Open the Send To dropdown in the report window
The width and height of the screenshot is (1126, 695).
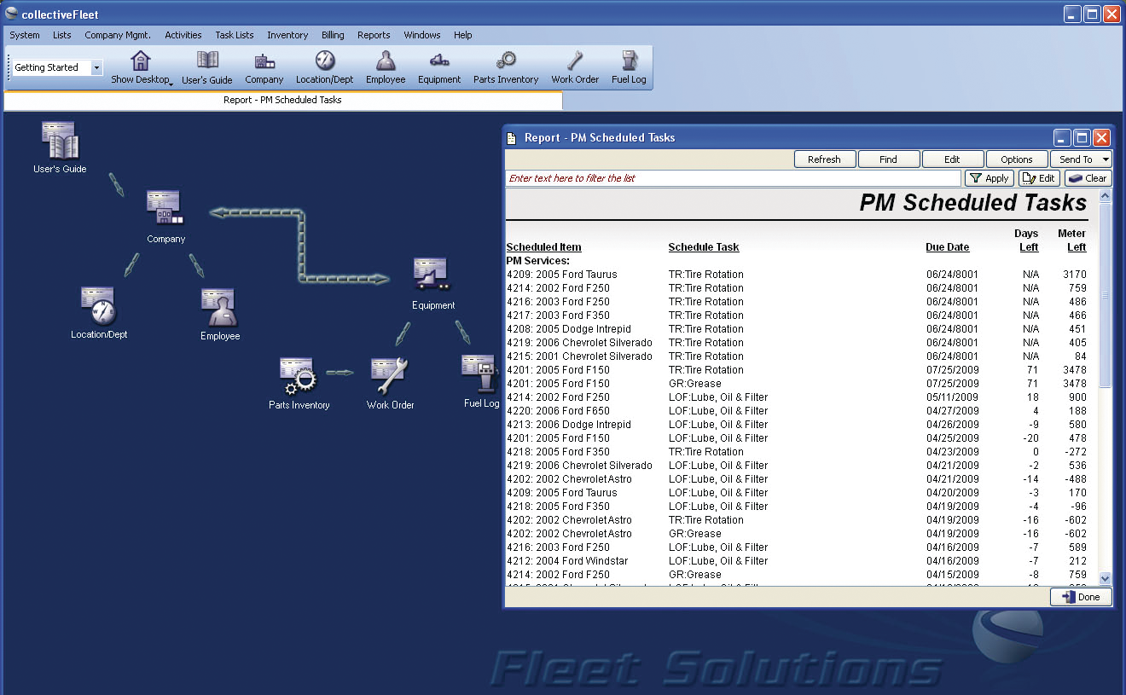(1081, 159)
